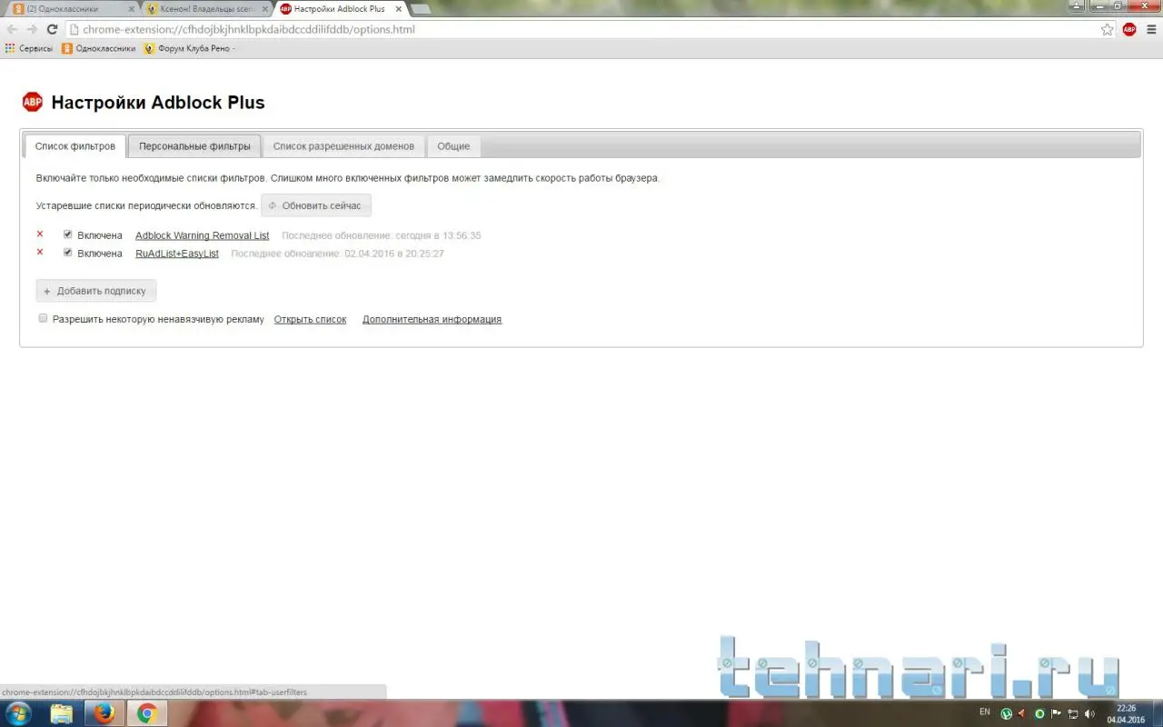Launch Firefox from the taskbar
Image resolution: width=1163 pixels, height=727 pixels.
pyautogui.click(x=104, y=713)
